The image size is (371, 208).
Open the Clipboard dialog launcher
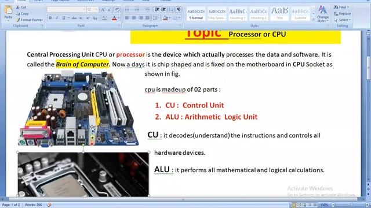pos(42,25)
